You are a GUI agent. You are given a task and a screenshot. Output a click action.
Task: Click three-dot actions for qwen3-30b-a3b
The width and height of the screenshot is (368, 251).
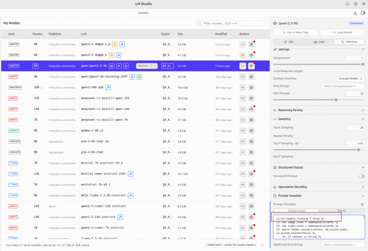pos(243,87)
